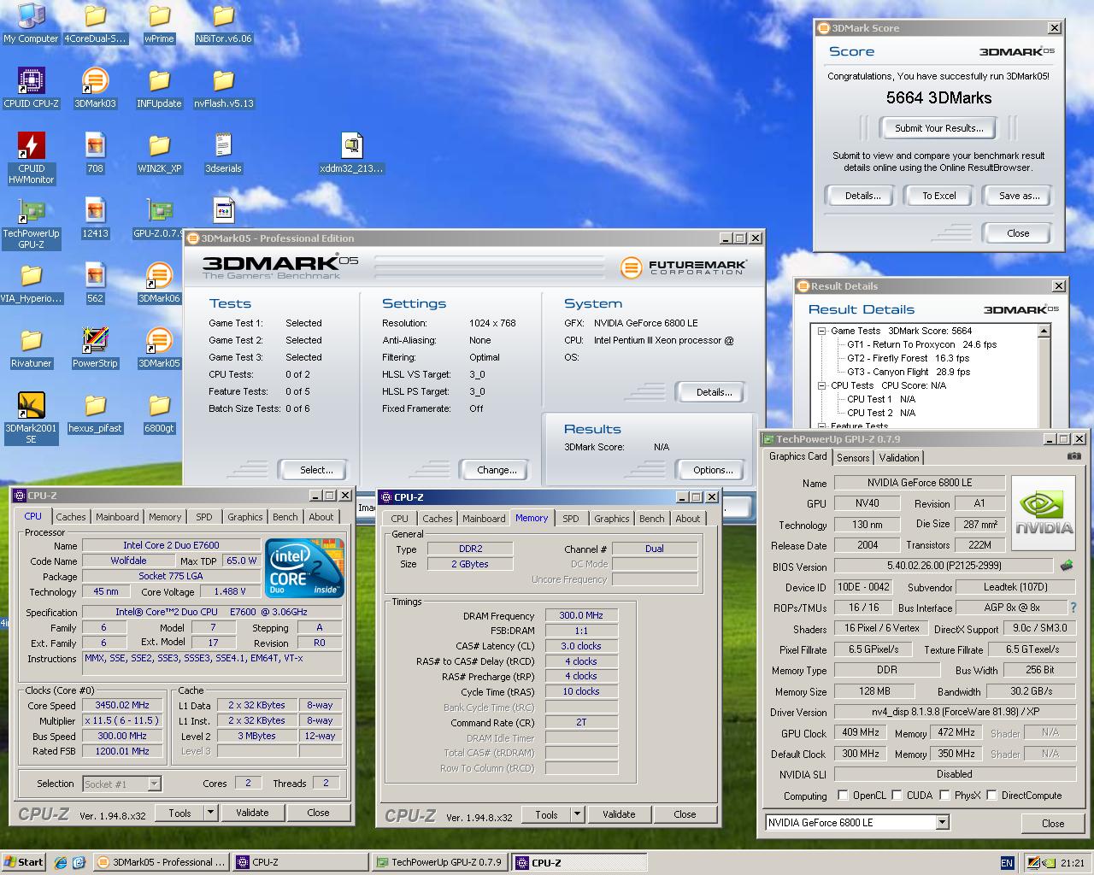Viewport: 1094px width, 875px height.
Task: Collapse the CPU Tests tree node
Action: 821,385
